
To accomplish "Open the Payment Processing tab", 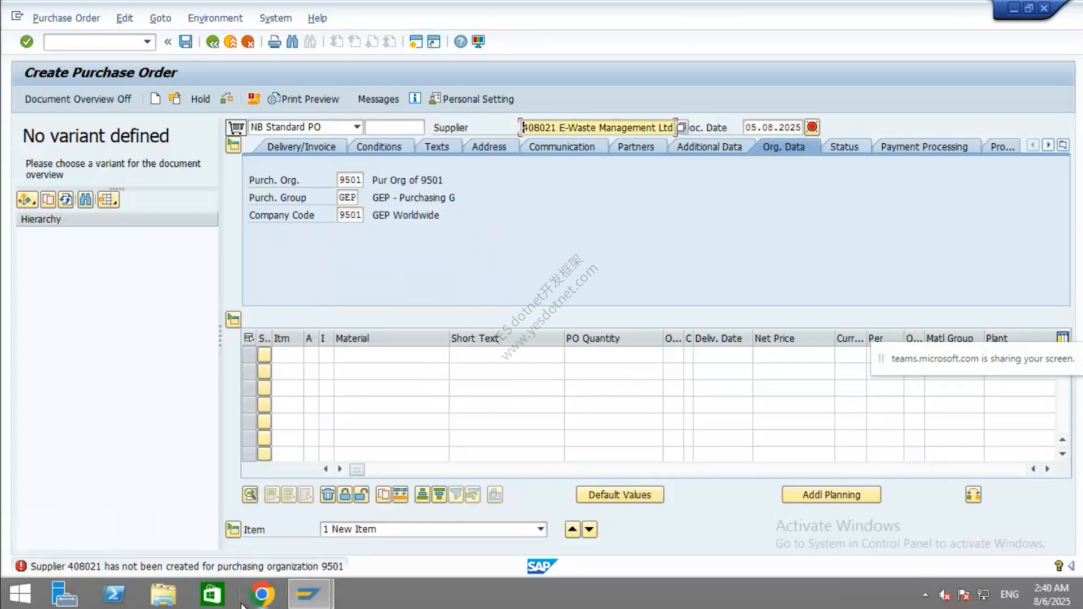I will pos(924,147).
